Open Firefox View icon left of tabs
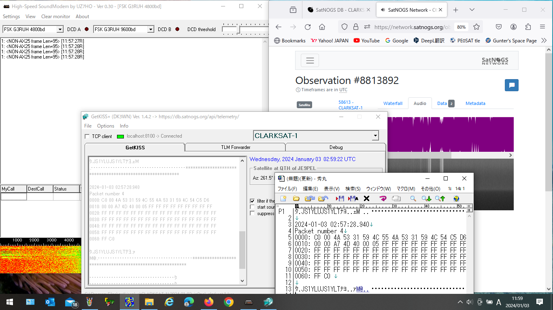Image resolution: width=553 pixels, height=310 pixels. (x=293, y=10)
